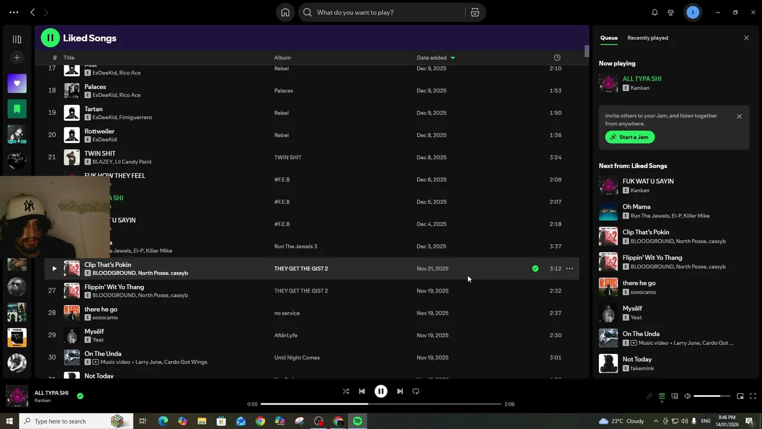The height and width of the screenshot is (429, 762).
Task: Dismiss the Jam invitation banner
Action: (739, 116)
